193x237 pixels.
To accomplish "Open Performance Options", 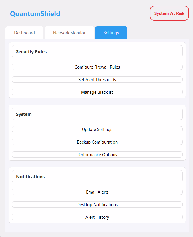I will (97, 154).
